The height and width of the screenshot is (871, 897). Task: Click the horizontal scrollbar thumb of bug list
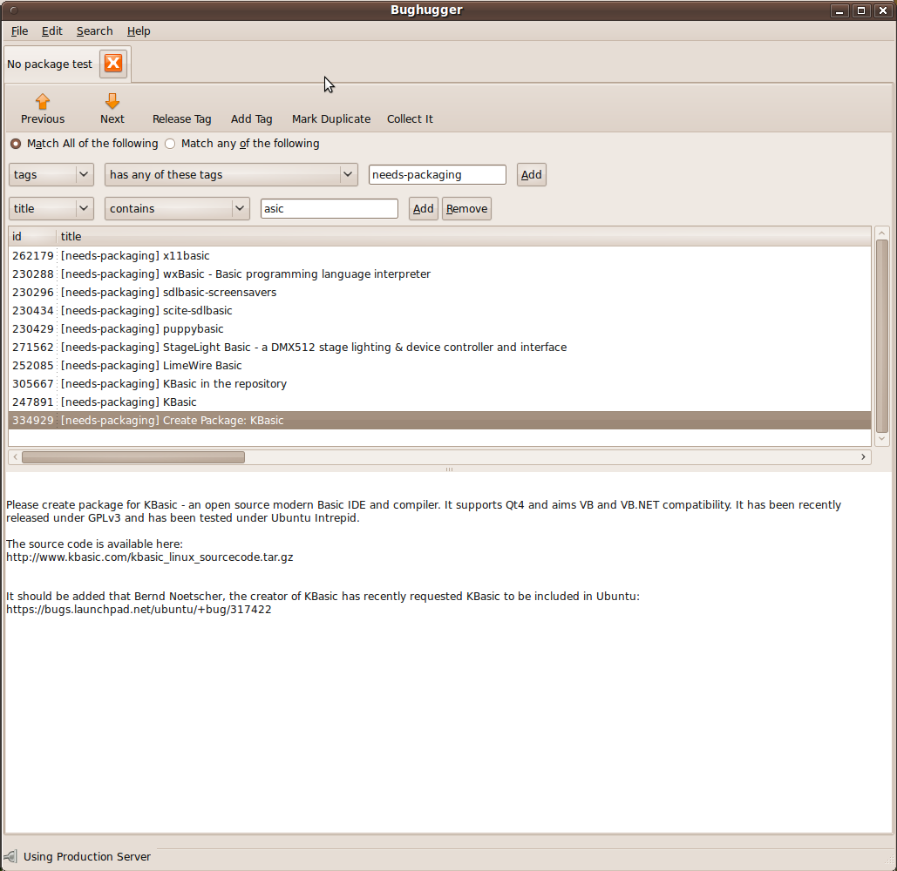(133, 457)
